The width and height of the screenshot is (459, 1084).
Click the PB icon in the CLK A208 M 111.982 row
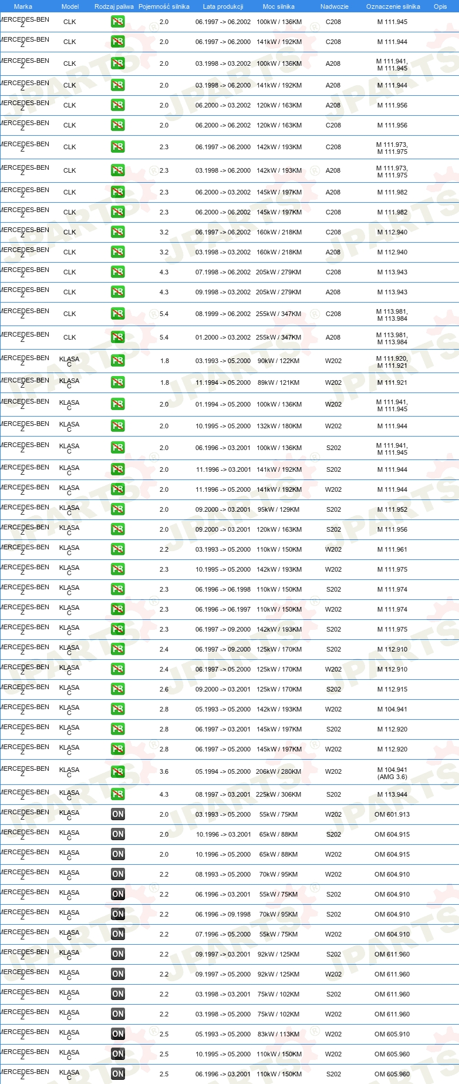click(118, 192)
